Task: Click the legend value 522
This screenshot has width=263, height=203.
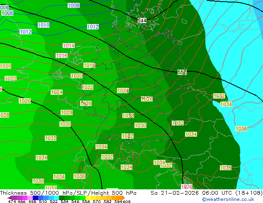Action: pos(54,201)
